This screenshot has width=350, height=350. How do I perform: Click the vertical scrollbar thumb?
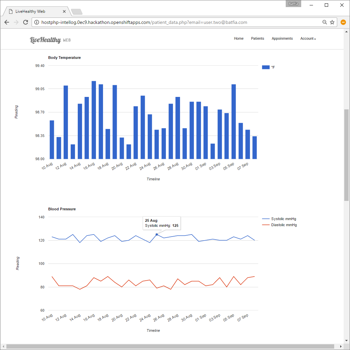pyautogui.click(x=346, y=155)
